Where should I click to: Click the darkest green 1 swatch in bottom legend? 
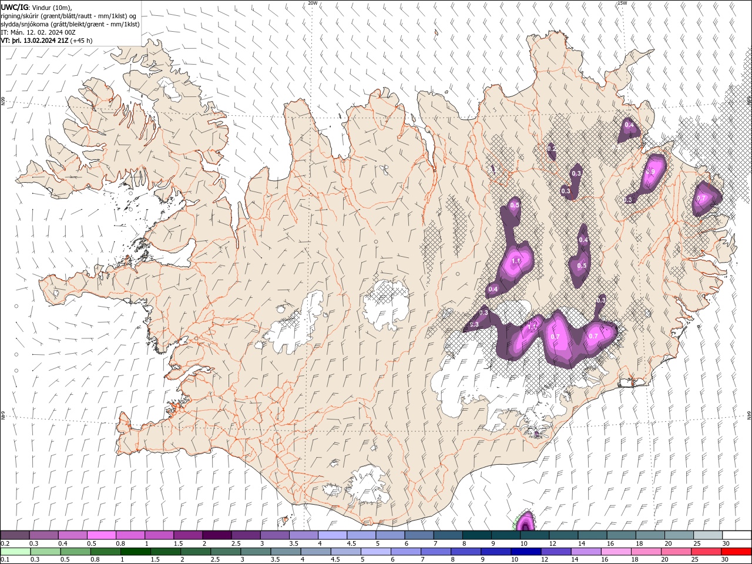[x=136, y=552]
